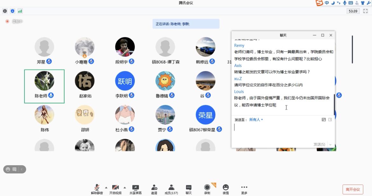Expand the audio options arrow beside 解除静音
372x196 pixels.
coord(106,187)
